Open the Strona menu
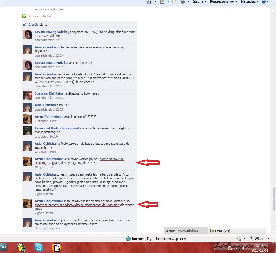The width and height of the screenshot is (276, 253). pyautogui.click(x=200, y=2)
